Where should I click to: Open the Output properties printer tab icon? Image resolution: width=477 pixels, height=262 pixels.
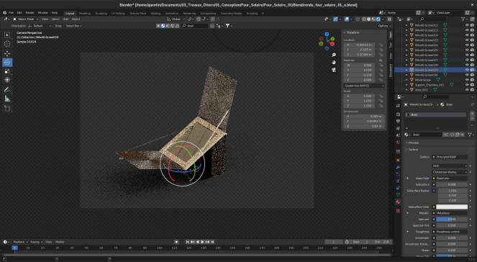click(x=398, y=121)
